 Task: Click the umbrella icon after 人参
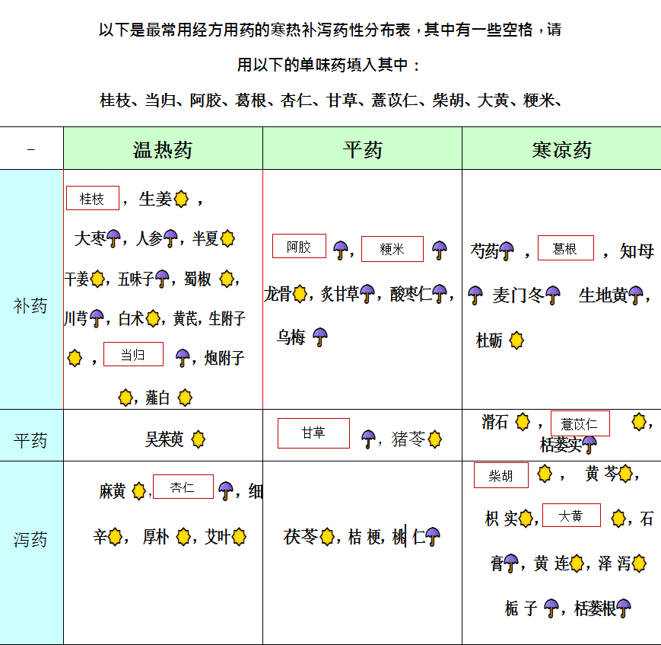click(170, 238)
